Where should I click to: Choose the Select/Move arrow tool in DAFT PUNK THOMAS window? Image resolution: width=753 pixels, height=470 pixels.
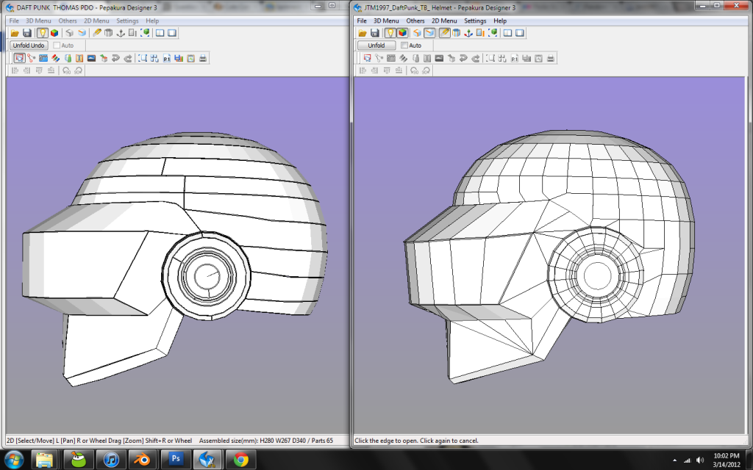coord(19,58)
